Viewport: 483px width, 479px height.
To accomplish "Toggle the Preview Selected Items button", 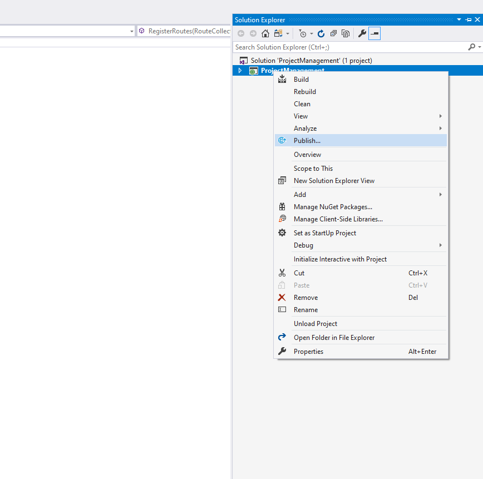I will [x=374, y=34].
